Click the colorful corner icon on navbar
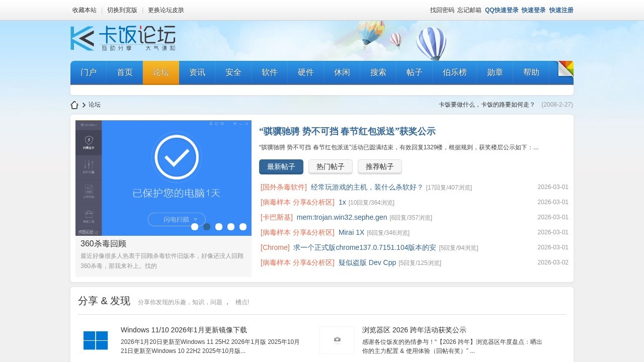644x362 pixels. pyautogui.click(x=566, y=69)
